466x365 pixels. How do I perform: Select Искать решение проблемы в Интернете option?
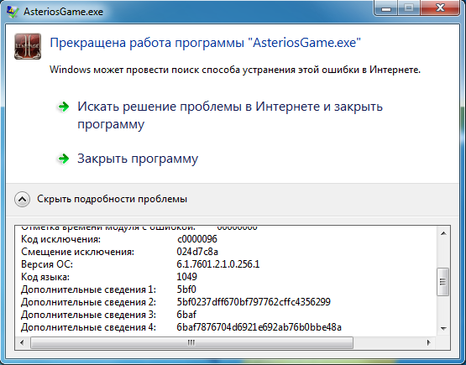(x=230, y=115)
